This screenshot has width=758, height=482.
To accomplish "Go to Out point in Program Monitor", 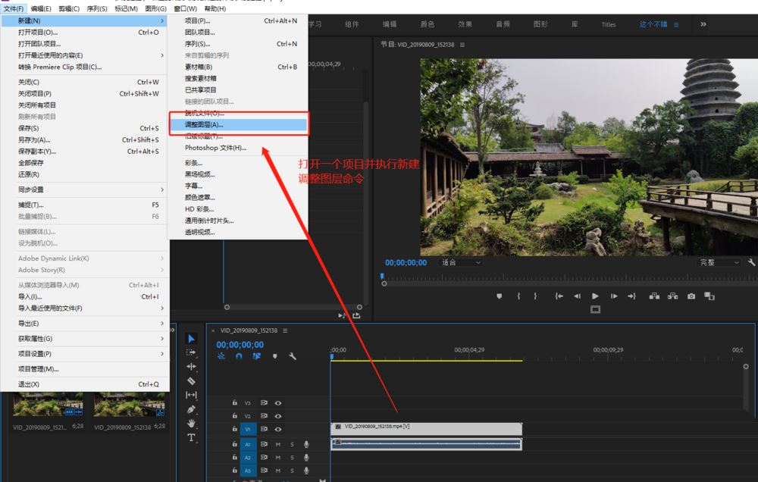I will click(x=632, y=296).
